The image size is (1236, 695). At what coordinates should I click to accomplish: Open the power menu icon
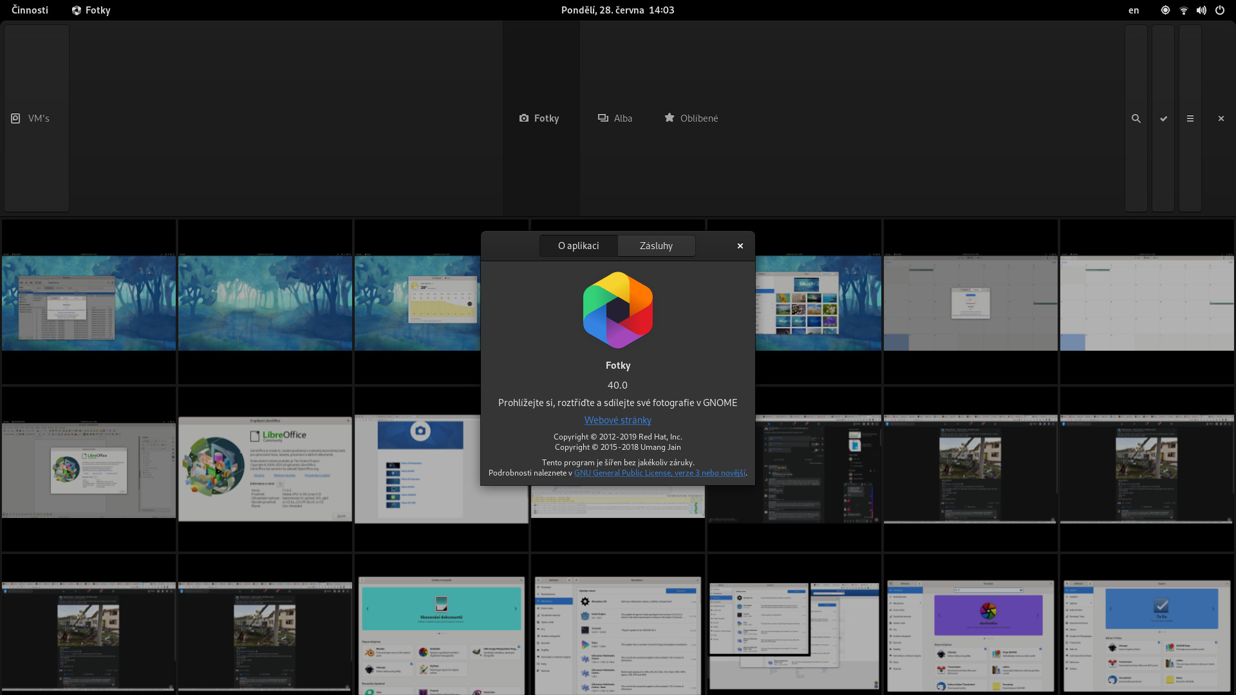[x=1220, y=10]
